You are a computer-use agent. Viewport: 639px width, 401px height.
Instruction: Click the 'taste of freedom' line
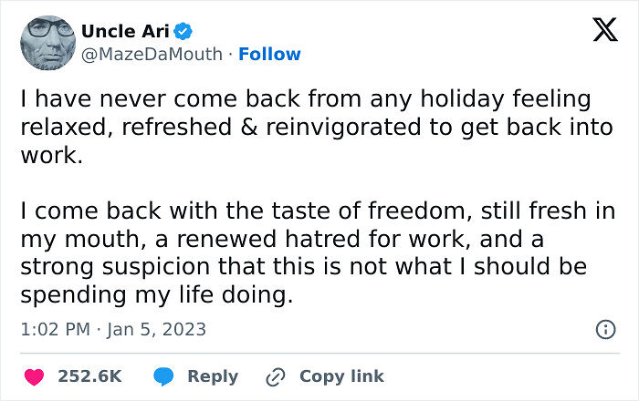point(315,212)
